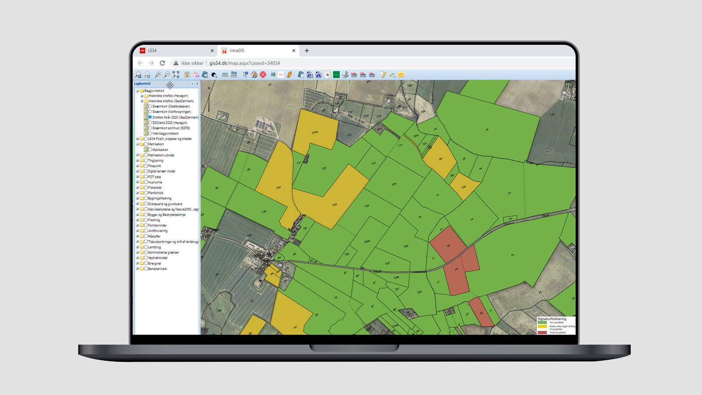Switch to the LE34 browser tab
Screen dimensions: 702x395
[175, 50]
